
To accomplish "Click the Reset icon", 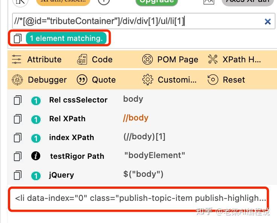I will click(213, 80).
